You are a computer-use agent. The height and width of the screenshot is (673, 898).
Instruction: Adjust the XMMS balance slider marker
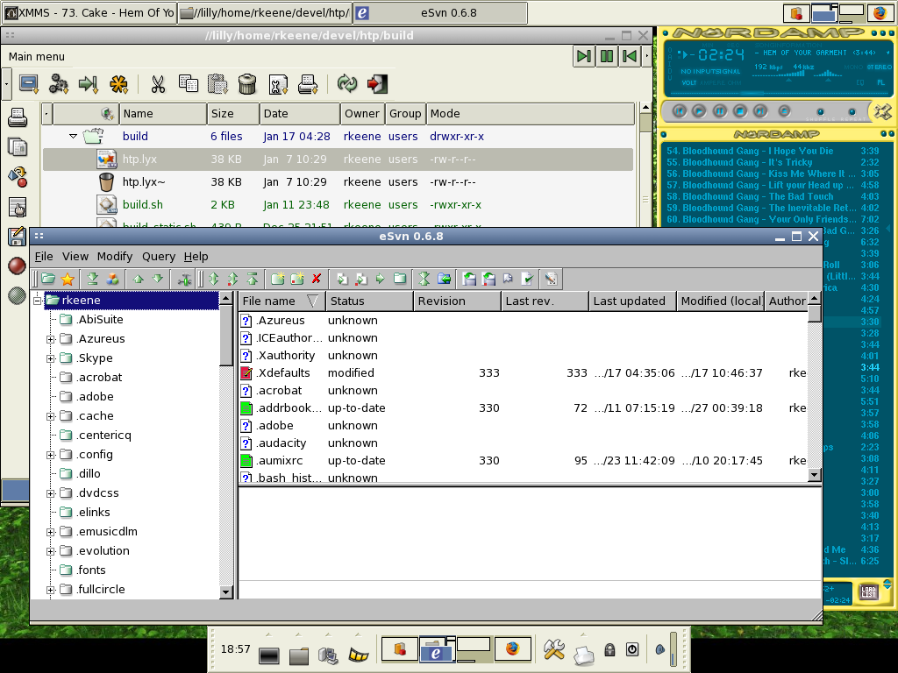[828, 80]
